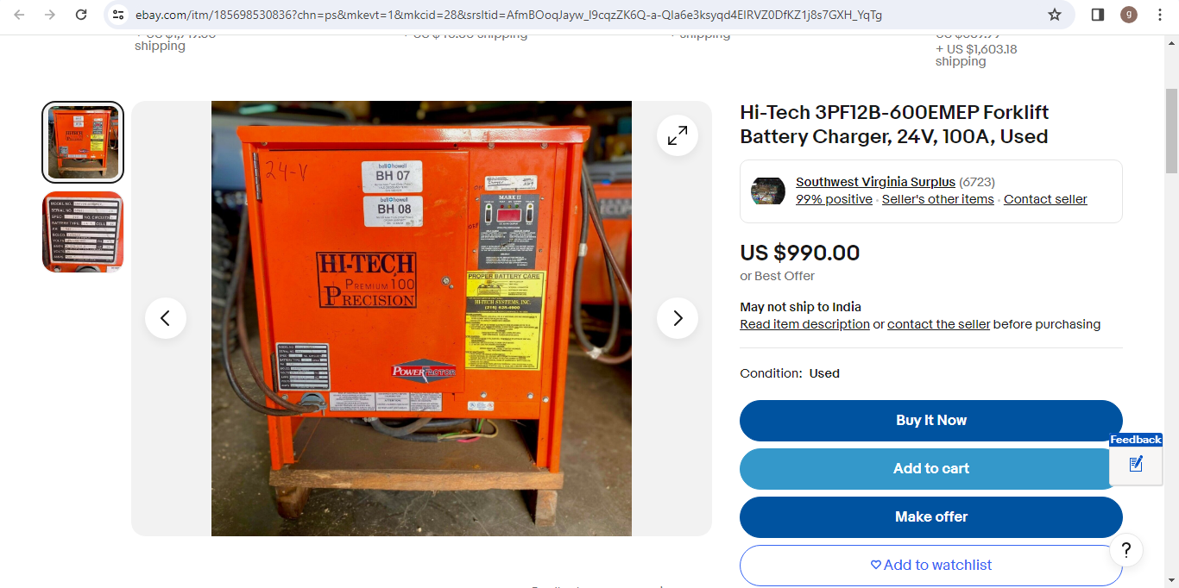Add this listing to watchlist

pos(930,565)
